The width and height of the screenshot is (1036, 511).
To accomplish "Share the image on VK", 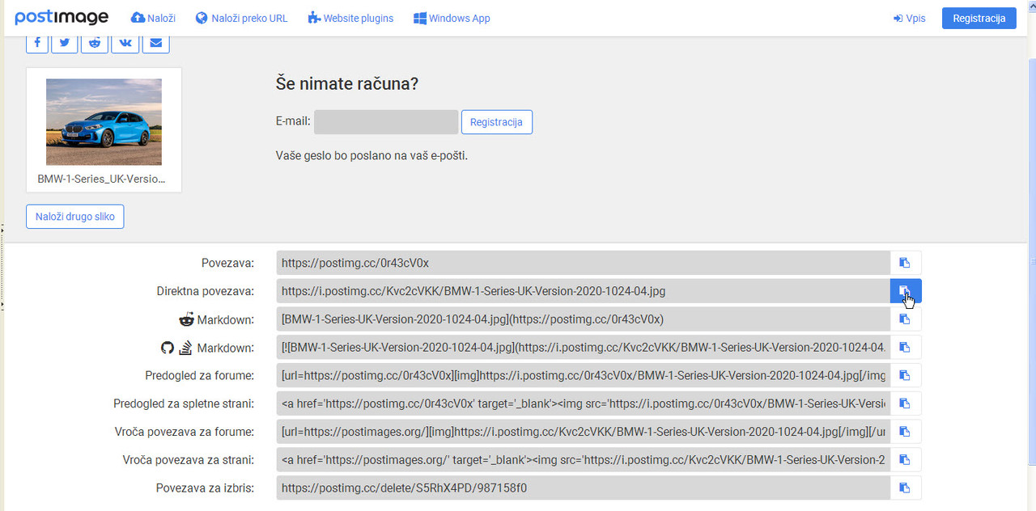I will (x=125, y=44).
